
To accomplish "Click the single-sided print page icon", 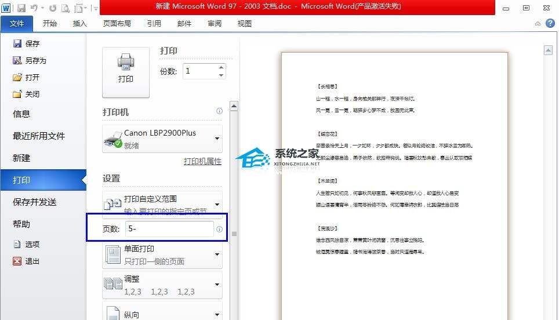I will [x=113, y=255].
